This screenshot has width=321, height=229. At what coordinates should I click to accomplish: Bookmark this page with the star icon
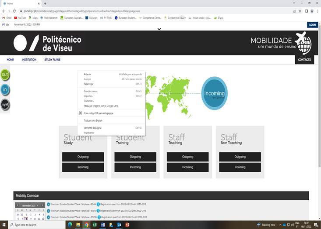[x=300, y=11]
